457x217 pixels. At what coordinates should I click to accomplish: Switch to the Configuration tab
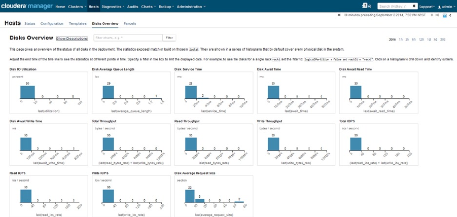coord(52,24)
